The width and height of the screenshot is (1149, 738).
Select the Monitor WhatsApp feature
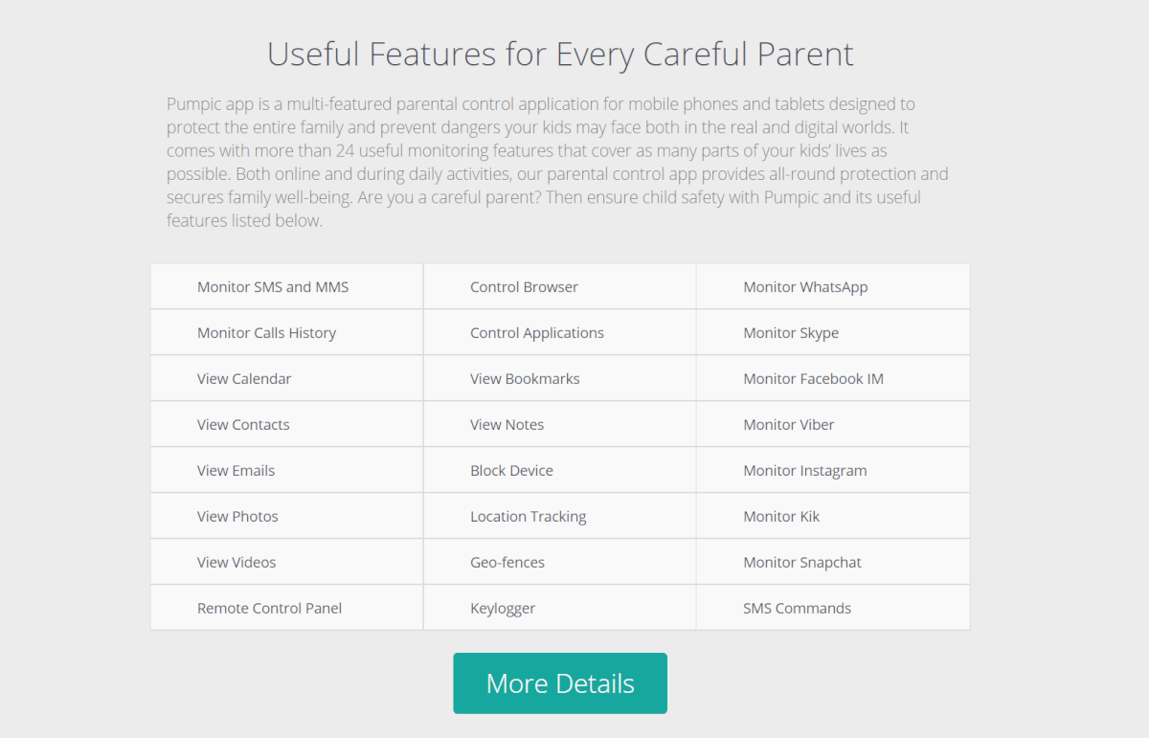pos(833,287)
